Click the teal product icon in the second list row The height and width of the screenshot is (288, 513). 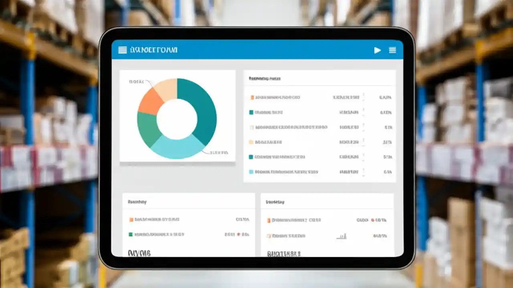pyautogui.click(x=252, y=112)
